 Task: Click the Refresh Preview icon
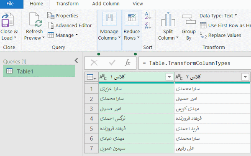36,20
